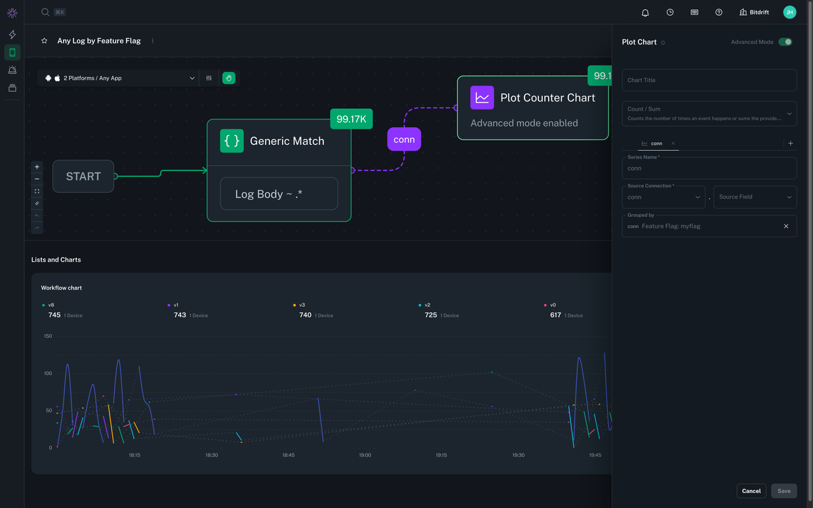This screenshot has height=508, width=813.
Task: Click the clock history icon in top bar
Action: [670, 12]
